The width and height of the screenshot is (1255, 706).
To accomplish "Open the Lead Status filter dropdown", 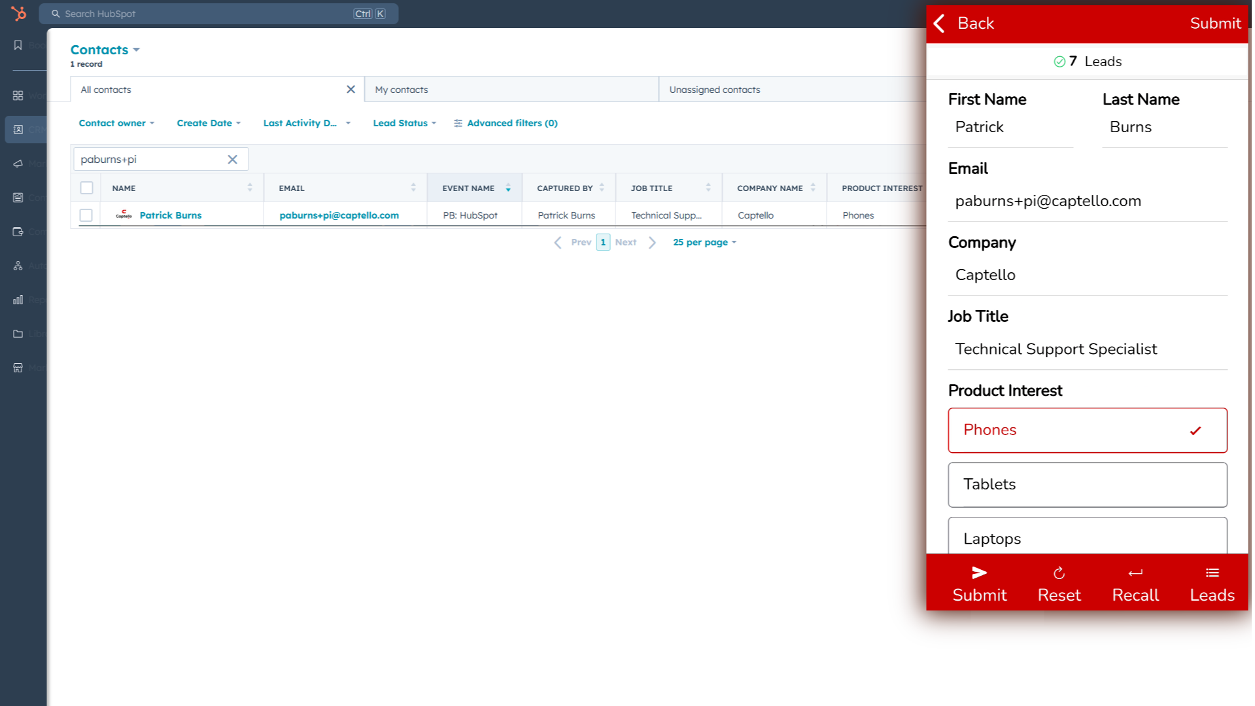I will (x=404, y=123).
